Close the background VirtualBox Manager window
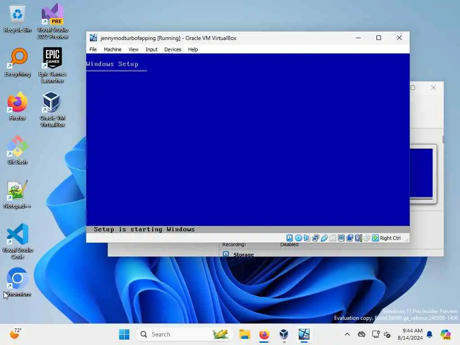The width and height of the screenshot is (460, 345). pos(433,88)
